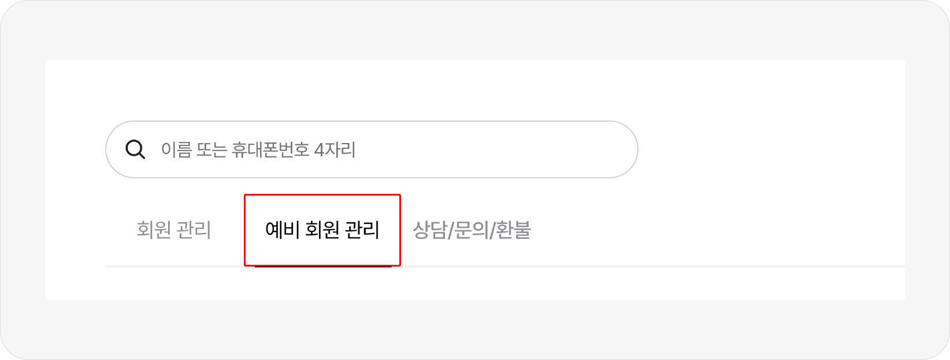Open the 회원 관리 tab
The image size is (950, 360).
click(x=174, y=230)
